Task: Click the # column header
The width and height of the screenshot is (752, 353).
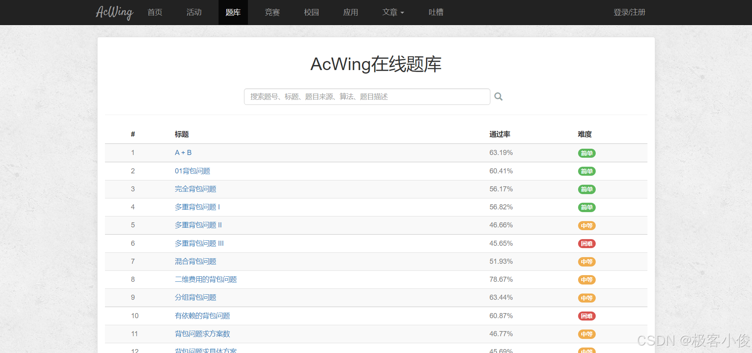Action: point(133,134)
